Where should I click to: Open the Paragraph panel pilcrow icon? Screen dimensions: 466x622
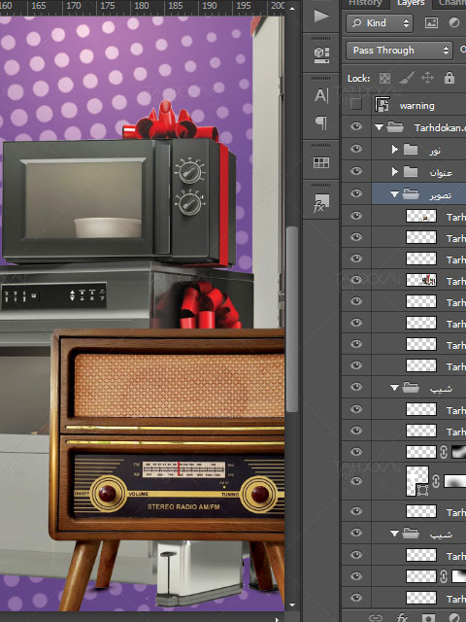(x=321, y=123)
